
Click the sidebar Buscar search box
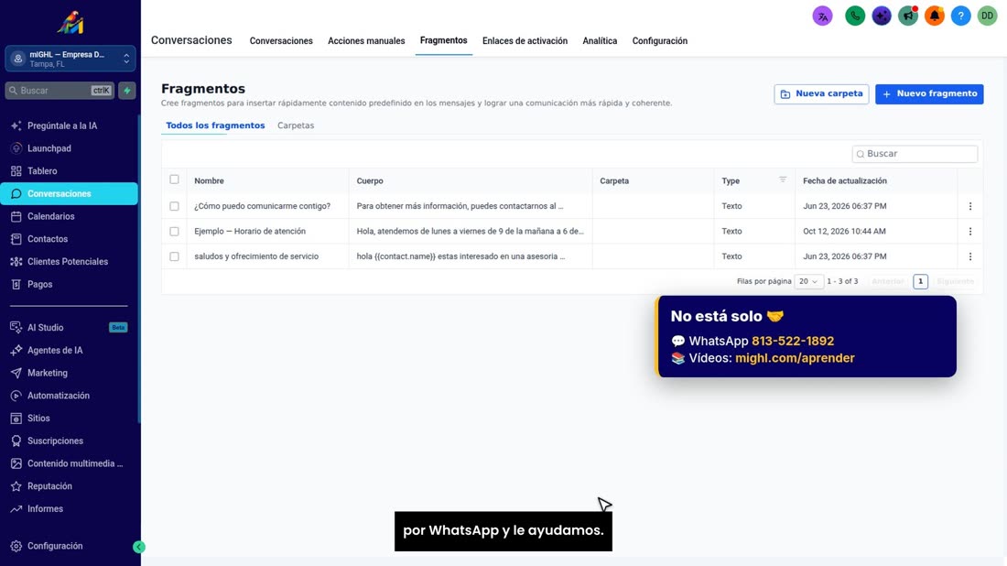[60, 91]
